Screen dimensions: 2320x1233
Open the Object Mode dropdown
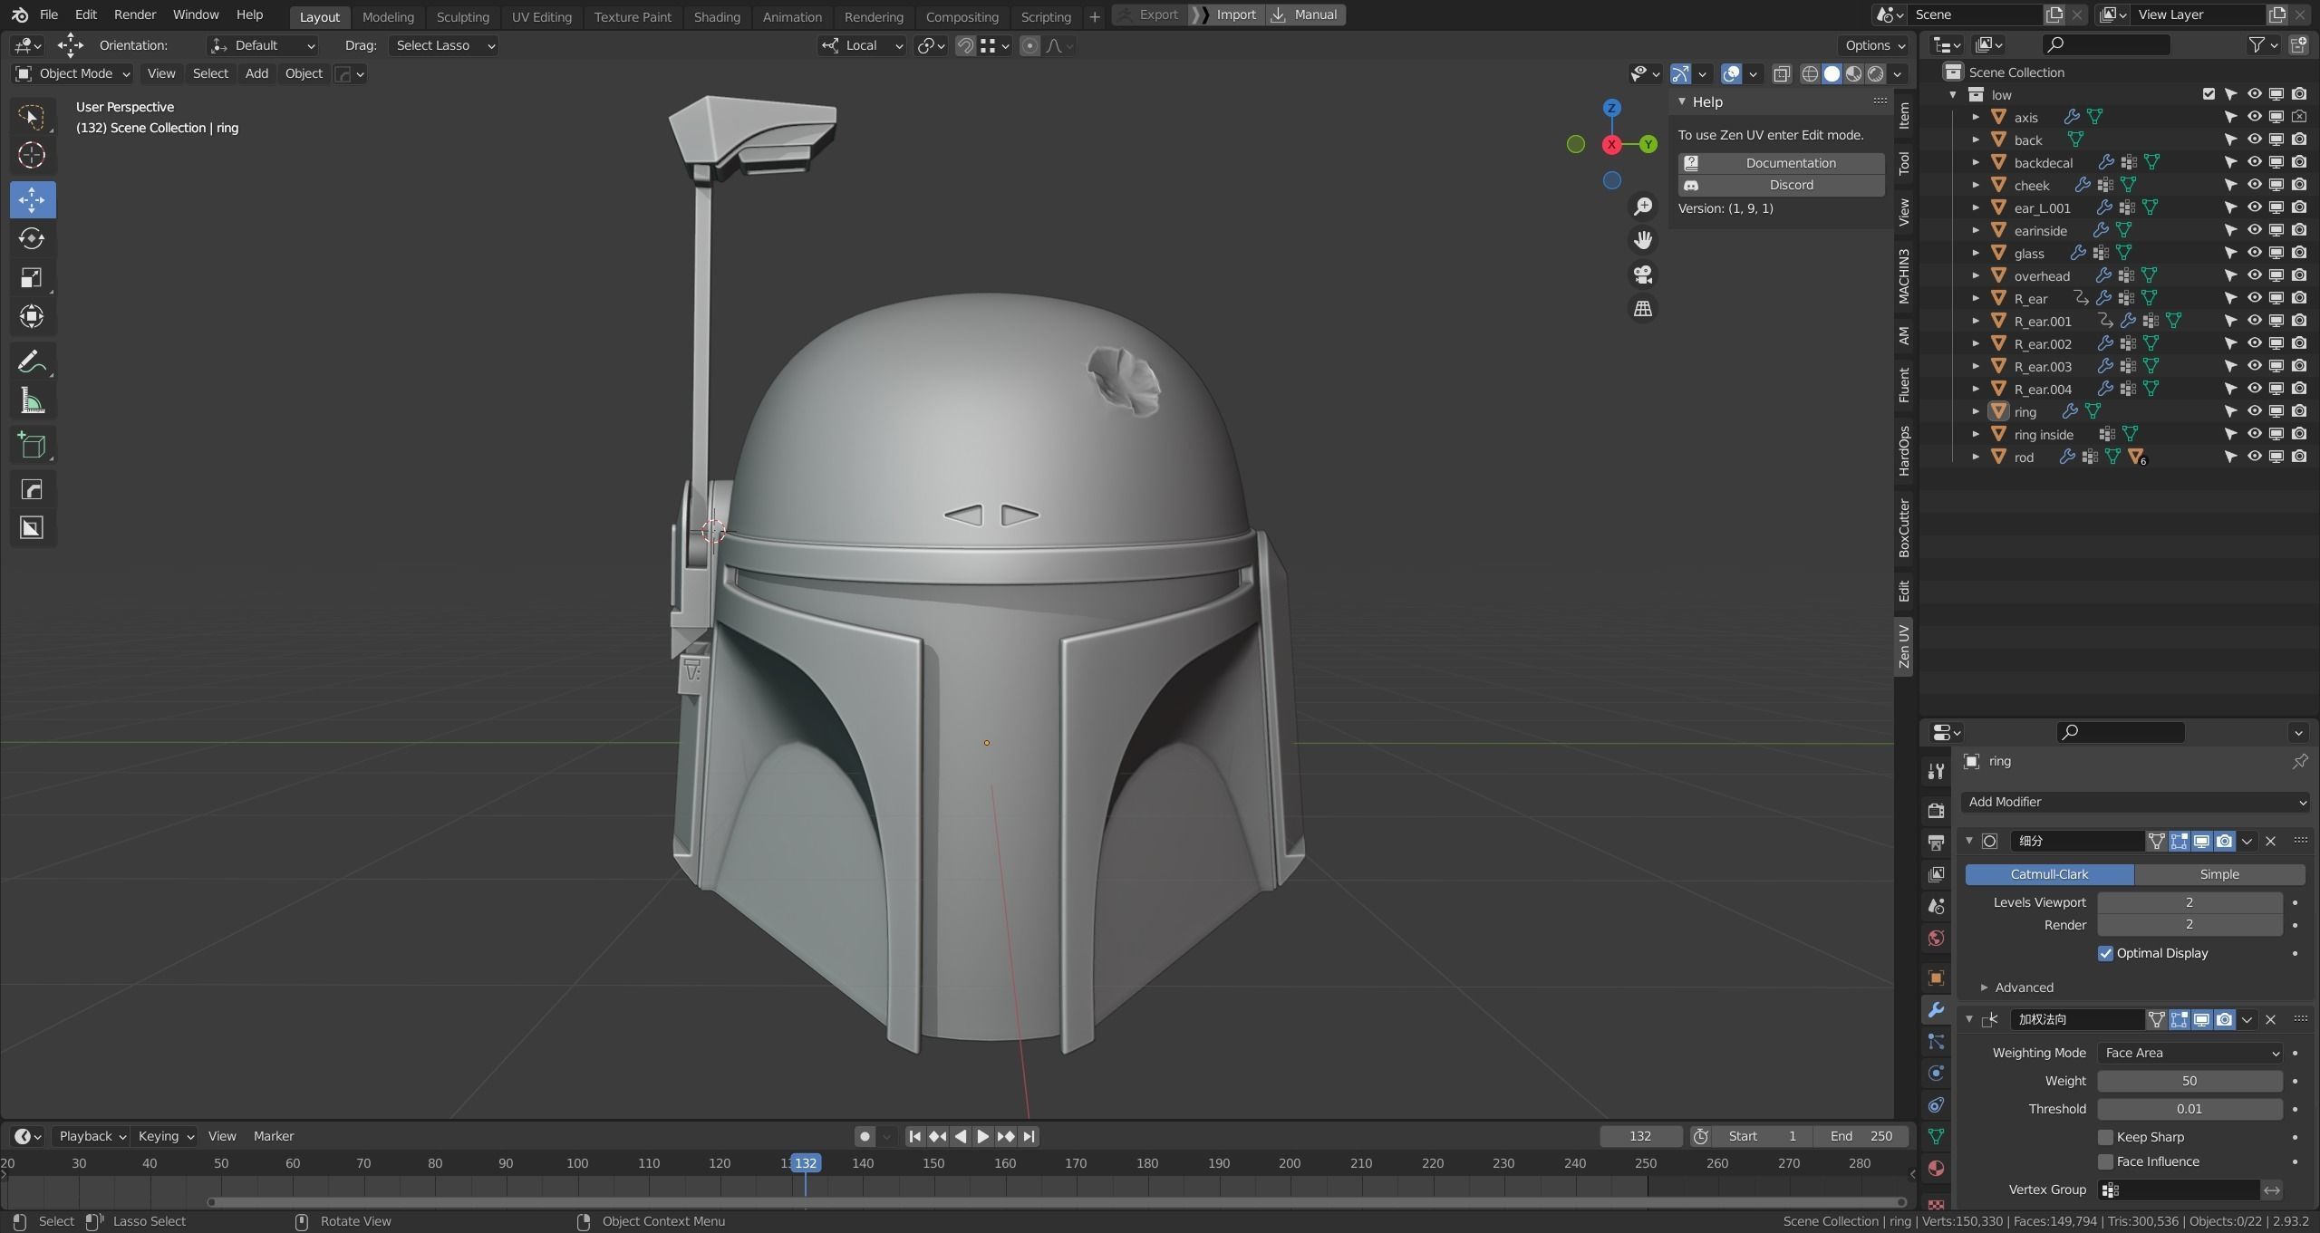click(x=72, y=73)
